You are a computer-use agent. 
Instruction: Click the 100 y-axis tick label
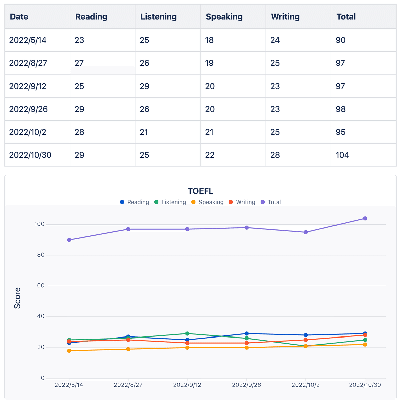point(39,224)
